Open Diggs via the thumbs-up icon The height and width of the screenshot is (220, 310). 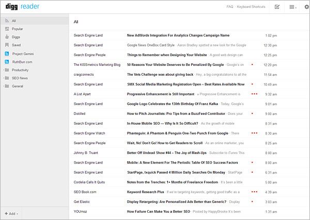point(6,37)
